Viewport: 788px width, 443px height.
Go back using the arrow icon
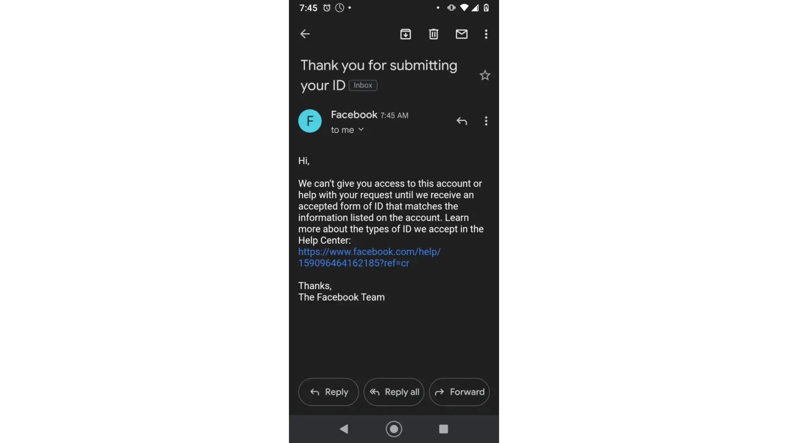305,34
